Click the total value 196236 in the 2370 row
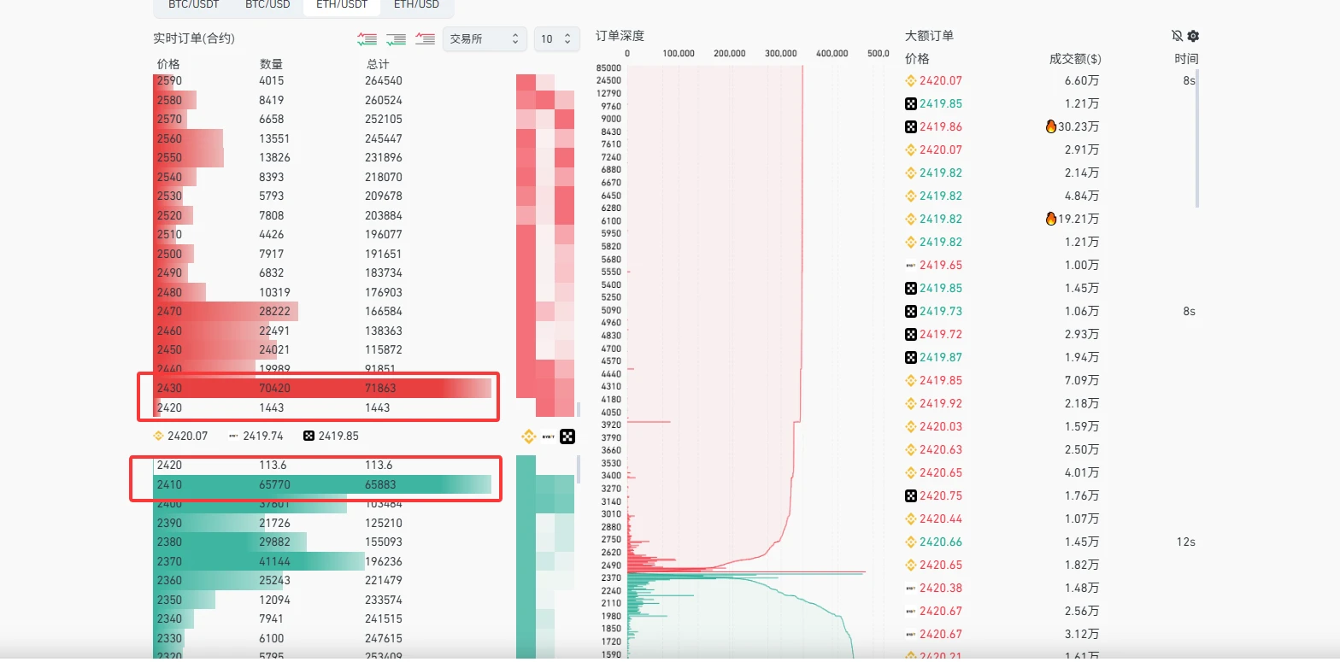 click(x=385, y=561)
